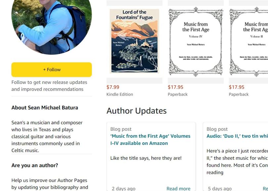Click the $7.99 Kindle price

tap(113, 87)
